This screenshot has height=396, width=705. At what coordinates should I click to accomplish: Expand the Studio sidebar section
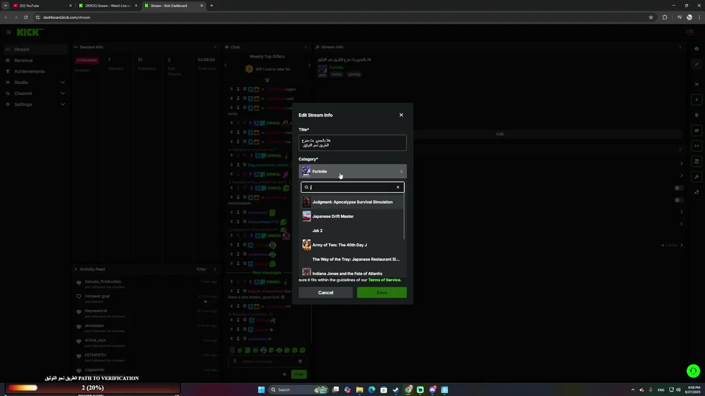click(x=34, y=82)
